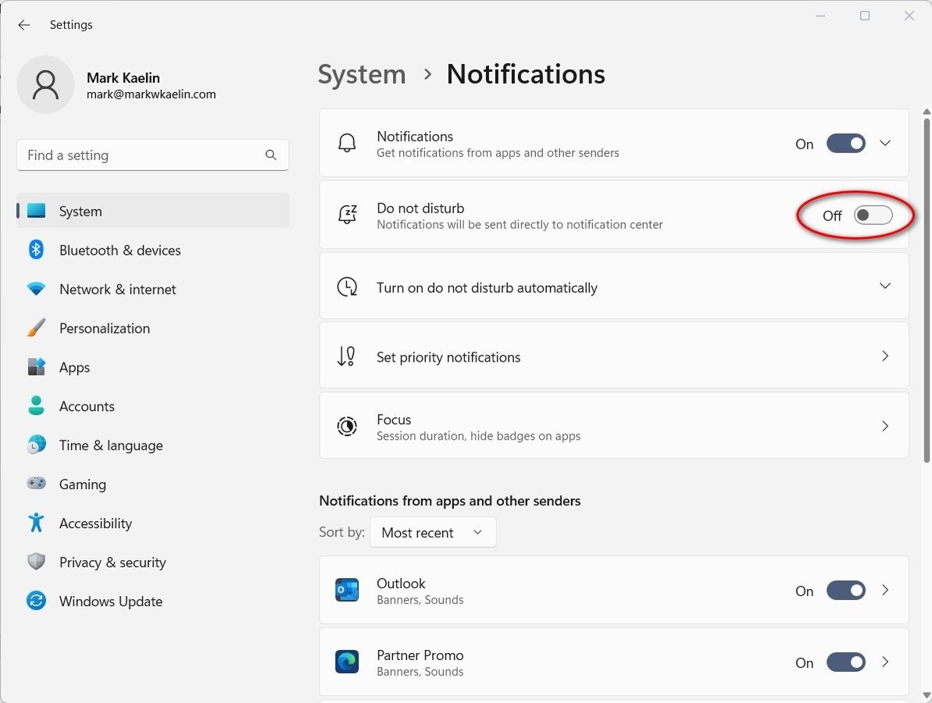Open Network & internet settings
Screen dimensions: 932x703
153,289
